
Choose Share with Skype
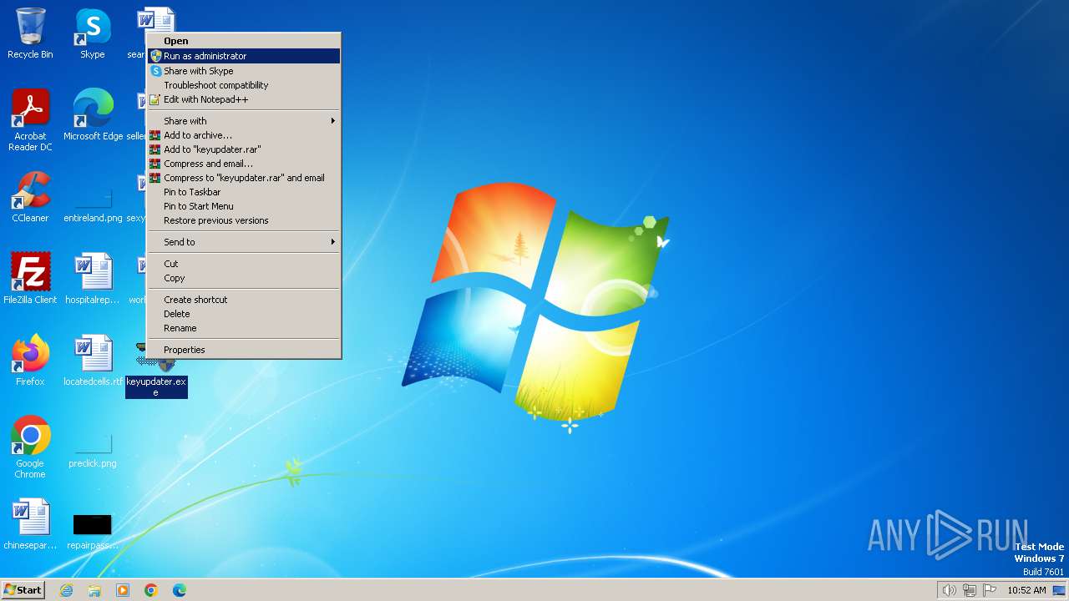coord(244,71)
